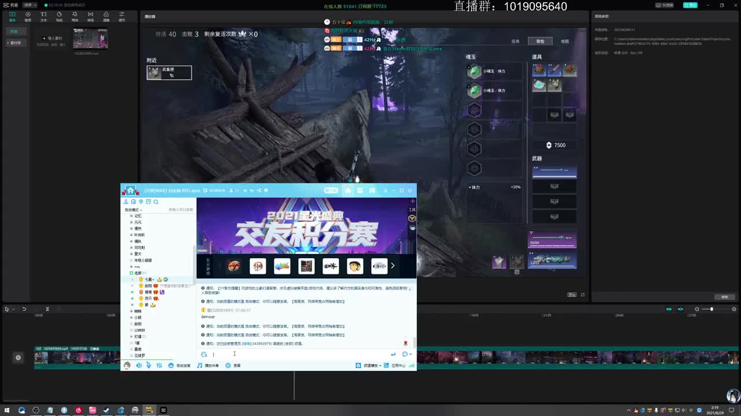The height and width of the screenshot is (416, 741).
Task: Click the timeline zoom slider handle
Action: click(x=711, y=309)
